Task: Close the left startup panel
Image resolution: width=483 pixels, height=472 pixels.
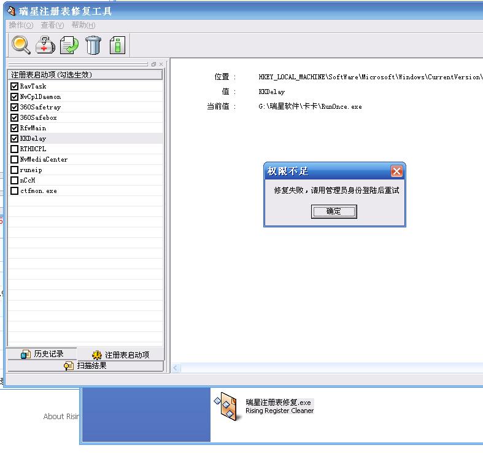Action: [161, 64]
